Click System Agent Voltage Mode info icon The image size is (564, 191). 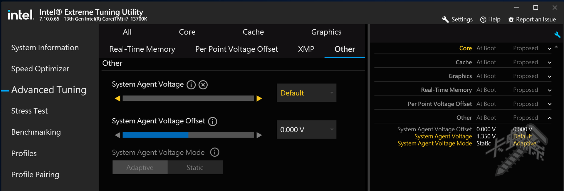pos(215,152)
